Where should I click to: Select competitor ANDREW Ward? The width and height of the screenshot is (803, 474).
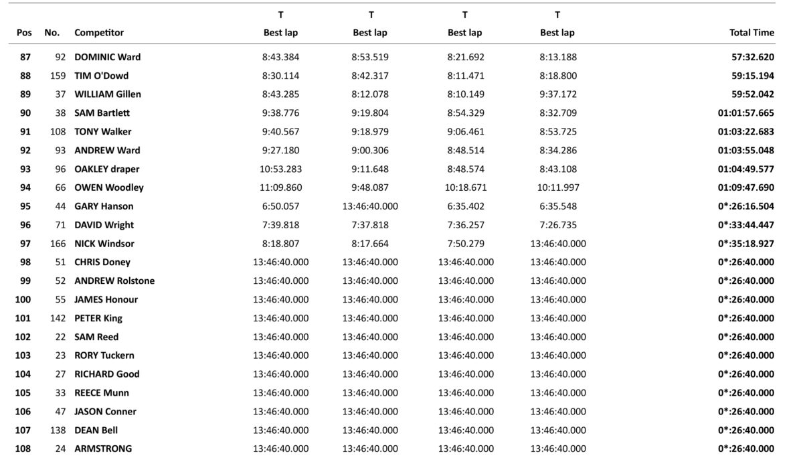pyautogui.click(x=107, y=151)
